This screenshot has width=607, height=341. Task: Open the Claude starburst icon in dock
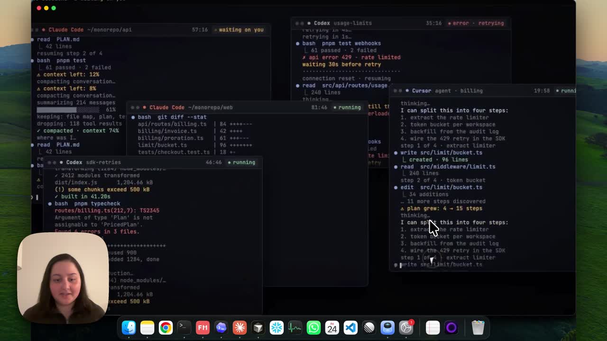tap(239, 327)
